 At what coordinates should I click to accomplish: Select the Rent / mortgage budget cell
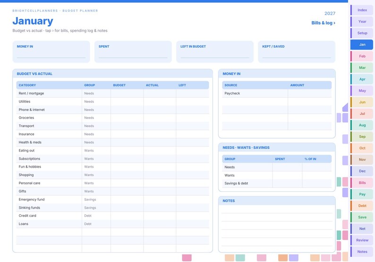click(127, 93)
